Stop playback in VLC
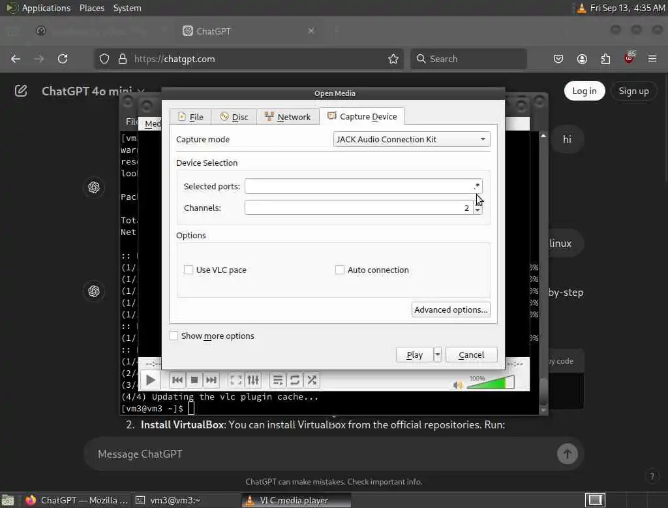Screen dimensions: 668x508 coord(194,380)
